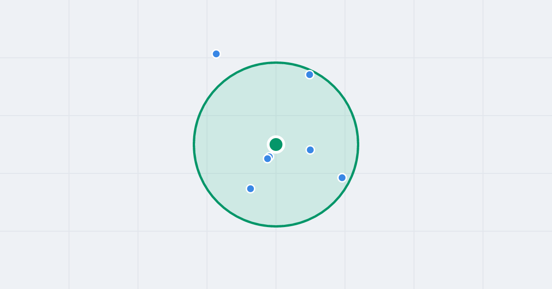The height and width of the screenshot is (289, 552).
Task: Select the blue dot on the circle's top edge
Action: [x=310, y=74]
